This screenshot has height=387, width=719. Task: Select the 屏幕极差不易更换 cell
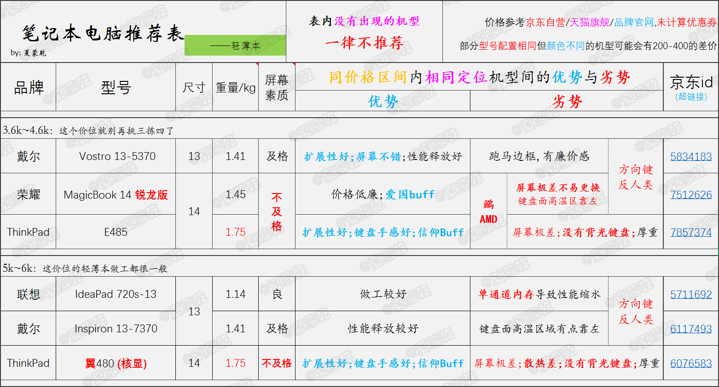click(557, 194)
